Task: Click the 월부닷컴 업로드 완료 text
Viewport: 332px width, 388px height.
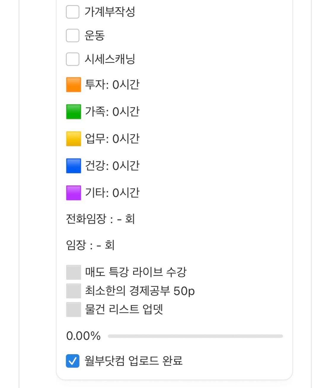Action: point(133,361)
